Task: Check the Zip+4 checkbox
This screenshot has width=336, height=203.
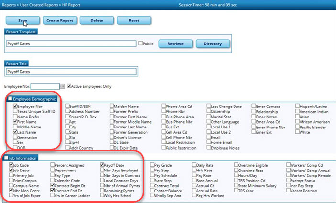Action: 67,142
